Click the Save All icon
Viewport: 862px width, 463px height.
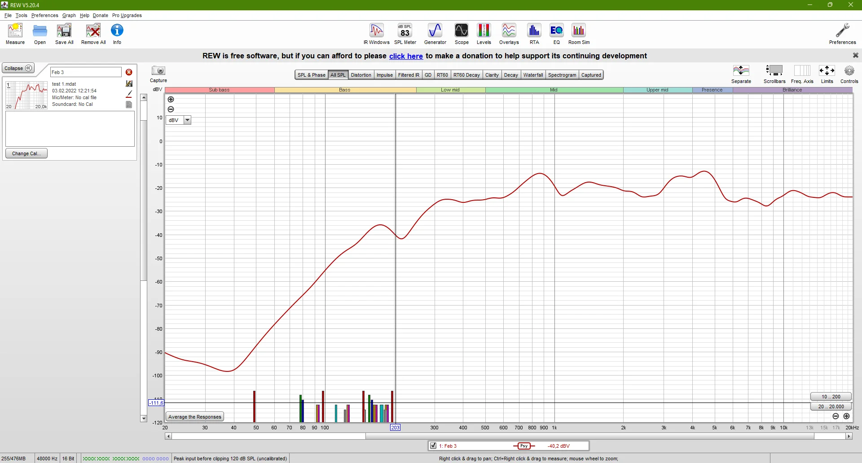(x=64, y=34)
